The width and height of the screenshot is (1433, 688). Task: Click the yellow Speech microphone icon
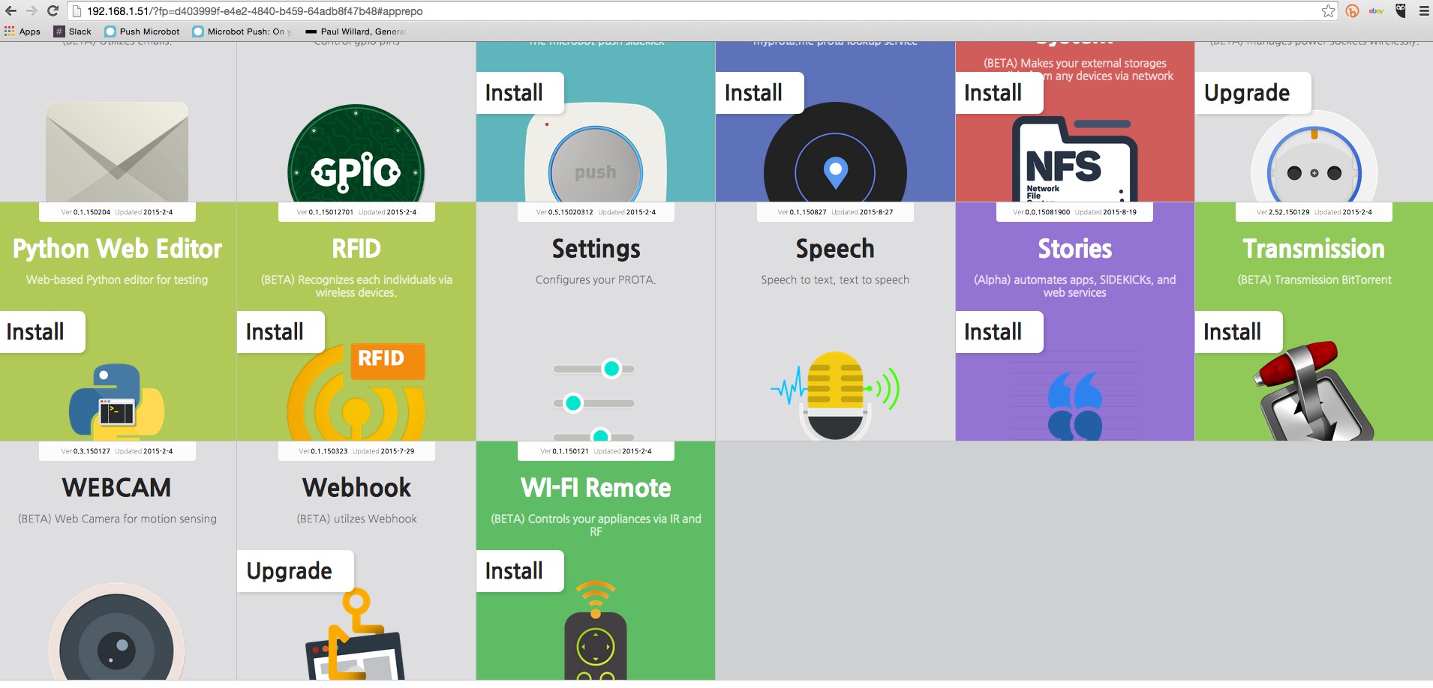click(x=835, y=396)
